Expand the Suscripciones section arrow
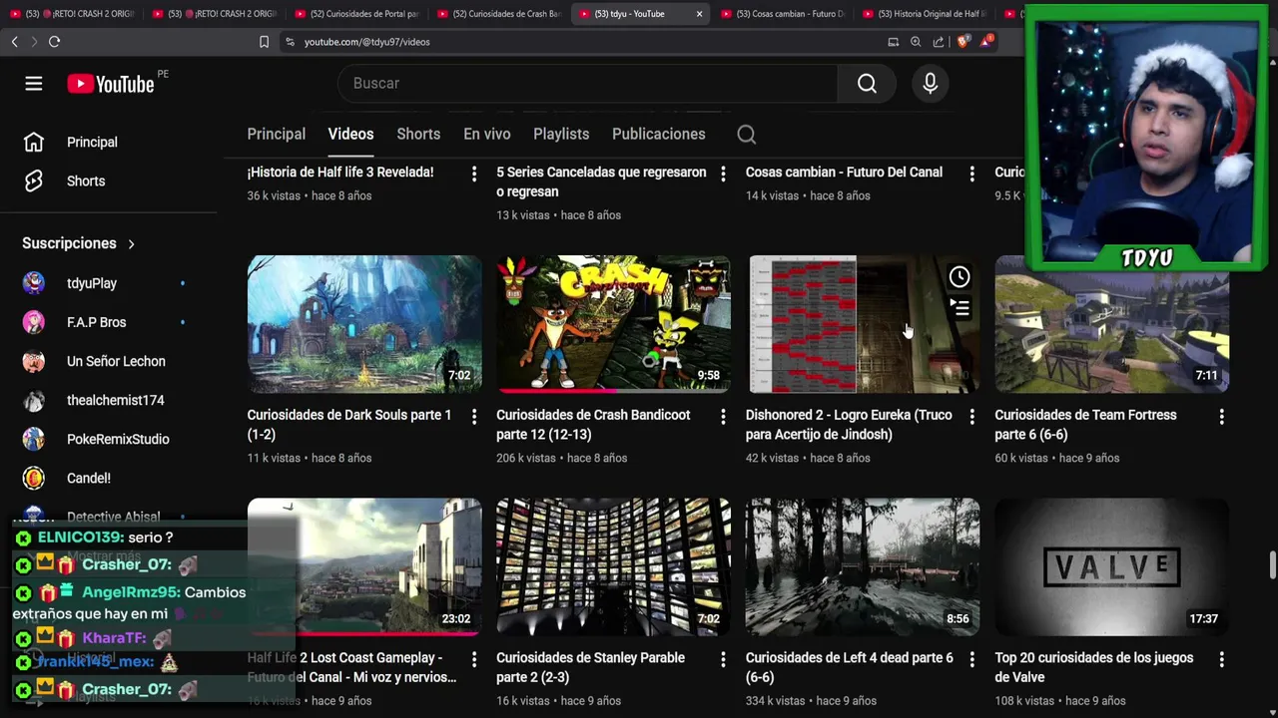The image size is (1278, 718). (131, 243)
